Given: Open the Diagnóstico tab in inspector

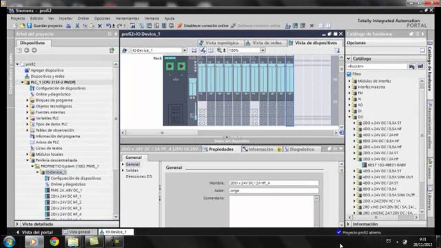Looking at the screenshot, I should click(302, 149).
